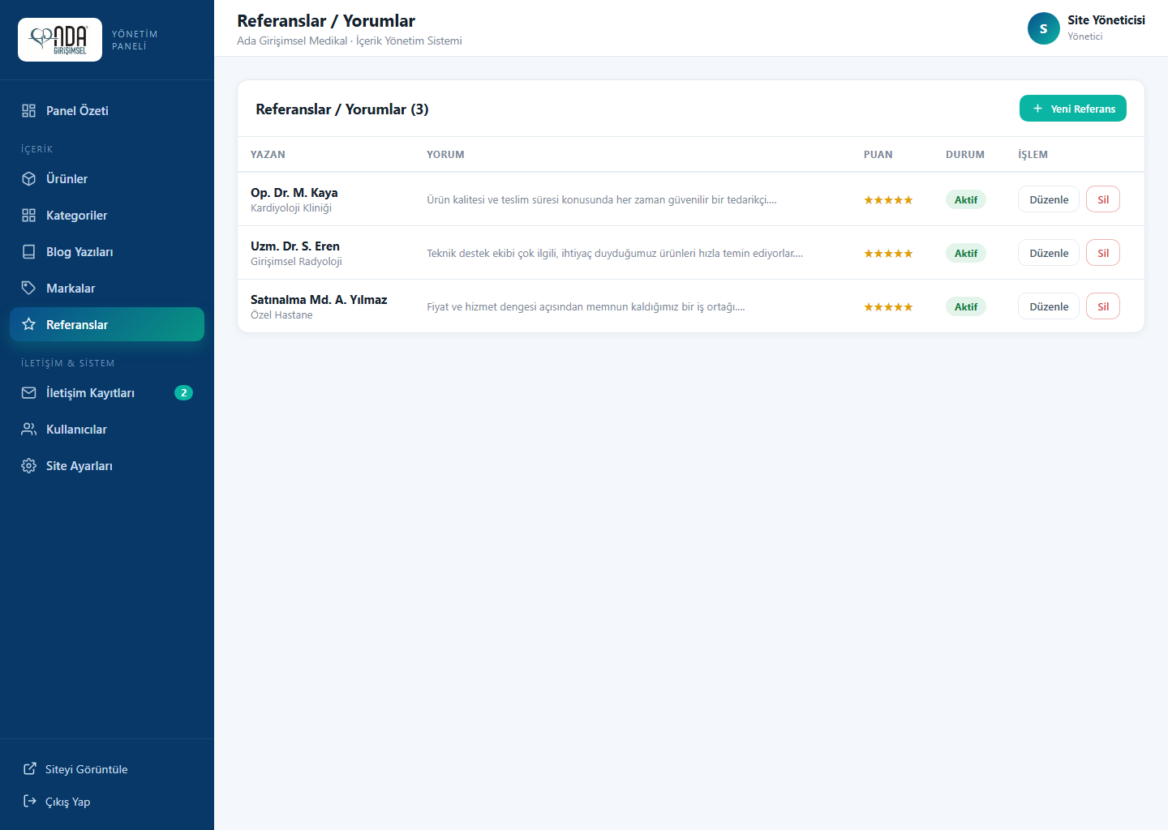Delete the Op. Dr. M. Kaya reference
The height and width of the screenshot is (830, 1168).
pyautogui.click(x=1103, y=199)
